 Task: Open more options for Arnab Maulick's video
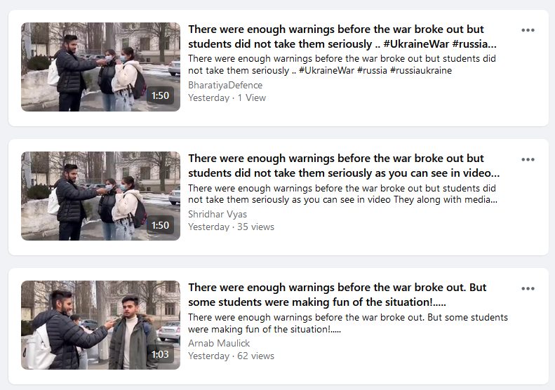[x=528, y=288]
